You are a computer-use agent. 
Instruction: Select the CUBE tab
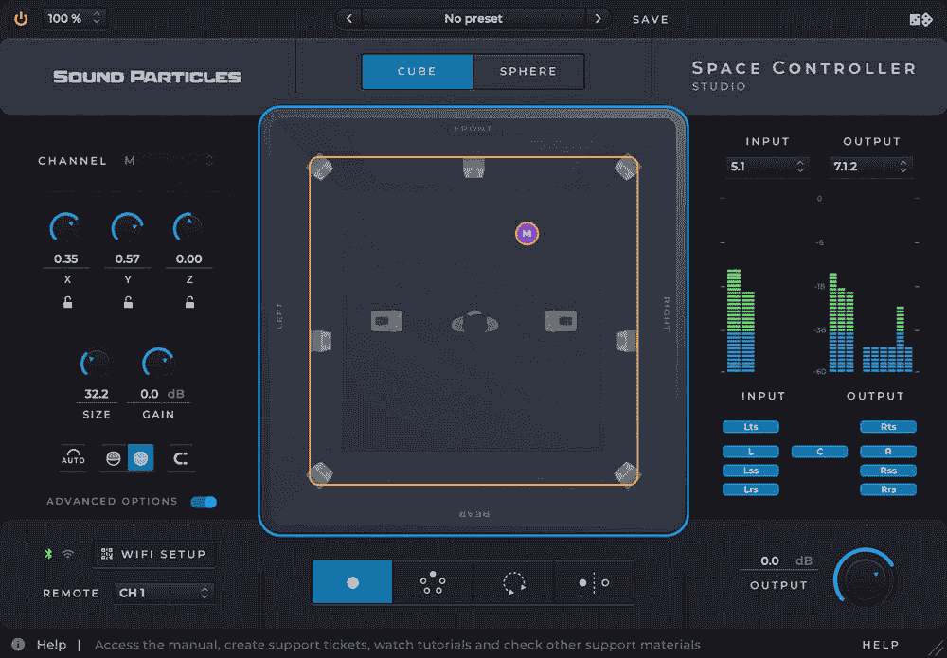click(417, 71)
